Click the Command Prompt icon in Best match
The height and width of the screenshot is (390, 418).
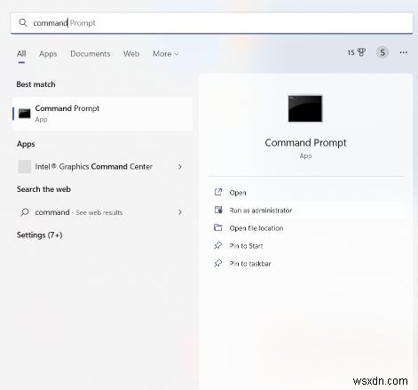tap(25, 114)
